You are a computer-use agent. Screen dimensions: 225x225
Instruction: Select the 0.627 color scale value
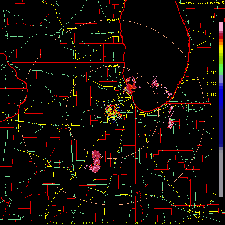(212, 106)
